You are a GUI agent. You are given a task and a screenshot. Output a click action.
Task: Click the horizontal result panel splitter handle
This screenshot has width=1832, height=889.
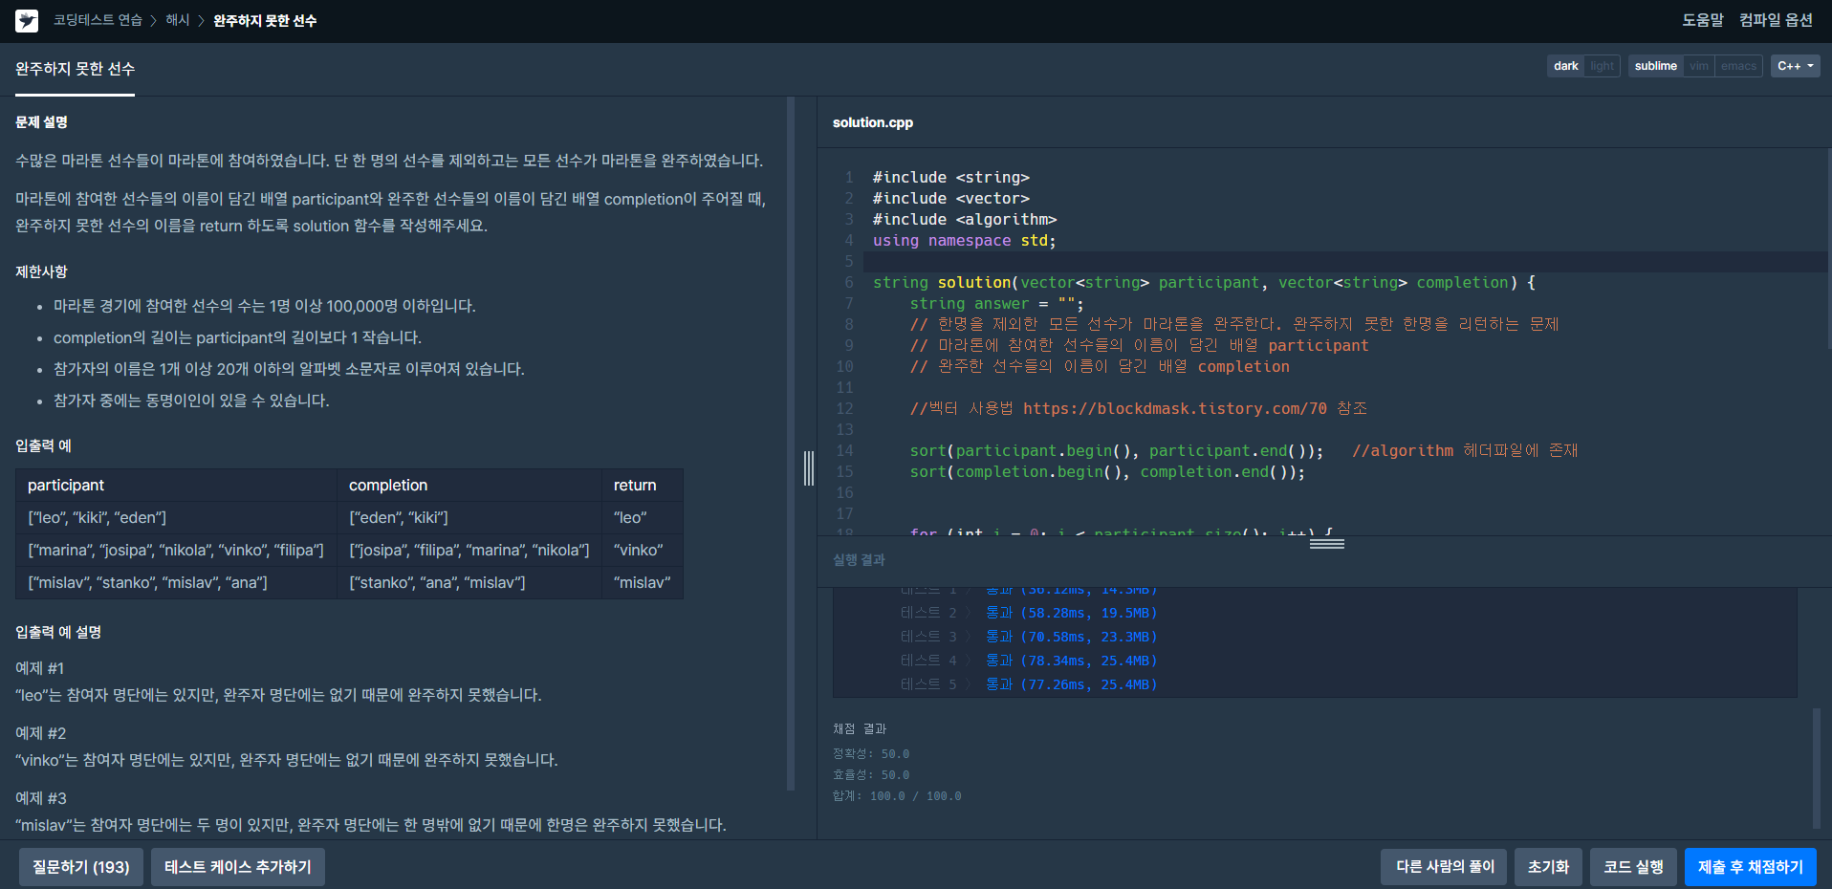pos(1326,543)
